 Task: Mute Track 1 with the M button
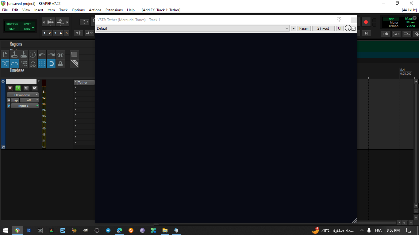[35, 88]
